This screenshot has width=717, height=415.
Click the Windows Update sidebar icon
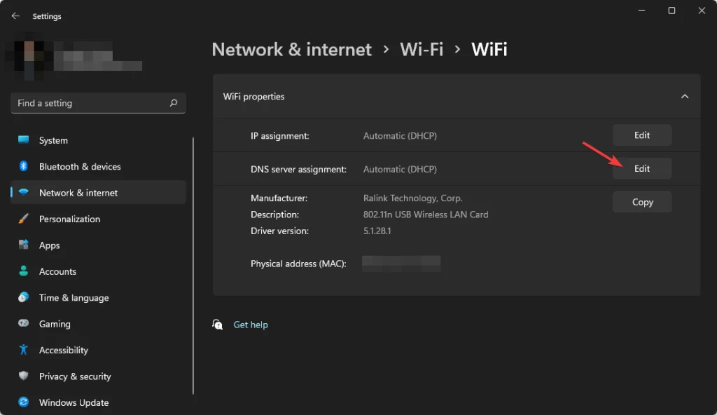[23, 402]
